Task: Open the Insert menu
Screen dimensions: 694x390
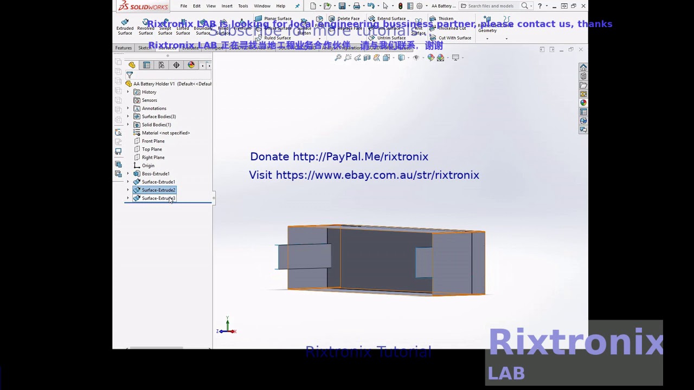Action: 227,6
